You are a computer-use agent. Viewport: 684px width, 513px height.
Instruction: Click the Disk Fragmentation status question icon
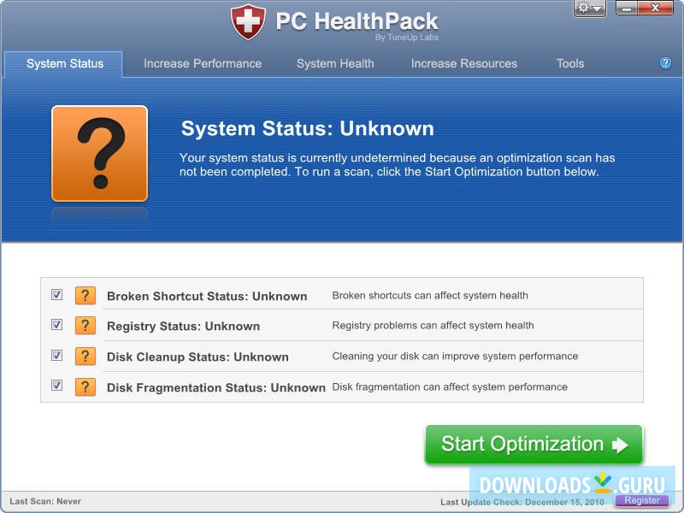[x=85, y=386]
